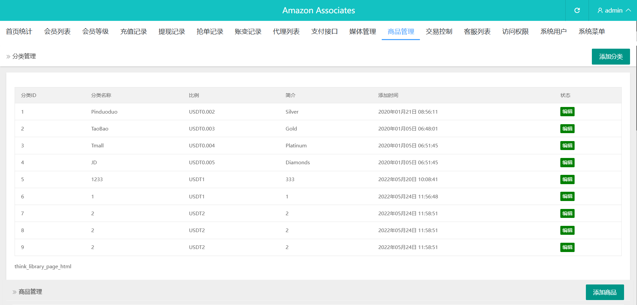Select the 提现记录 menu item
Screen dimensions: 637x305
coord(172,31)
